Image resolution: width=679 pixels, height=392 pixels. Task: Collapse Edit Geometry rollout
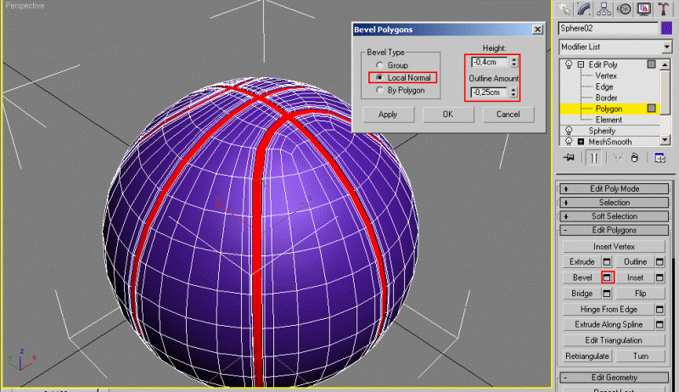pos(614,378)
